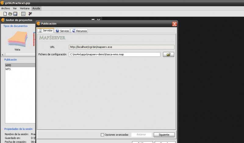Click the selection grid toolbar icon
Image resolution: width=244 pixels, height=143 pixels.
click(23, 14)
